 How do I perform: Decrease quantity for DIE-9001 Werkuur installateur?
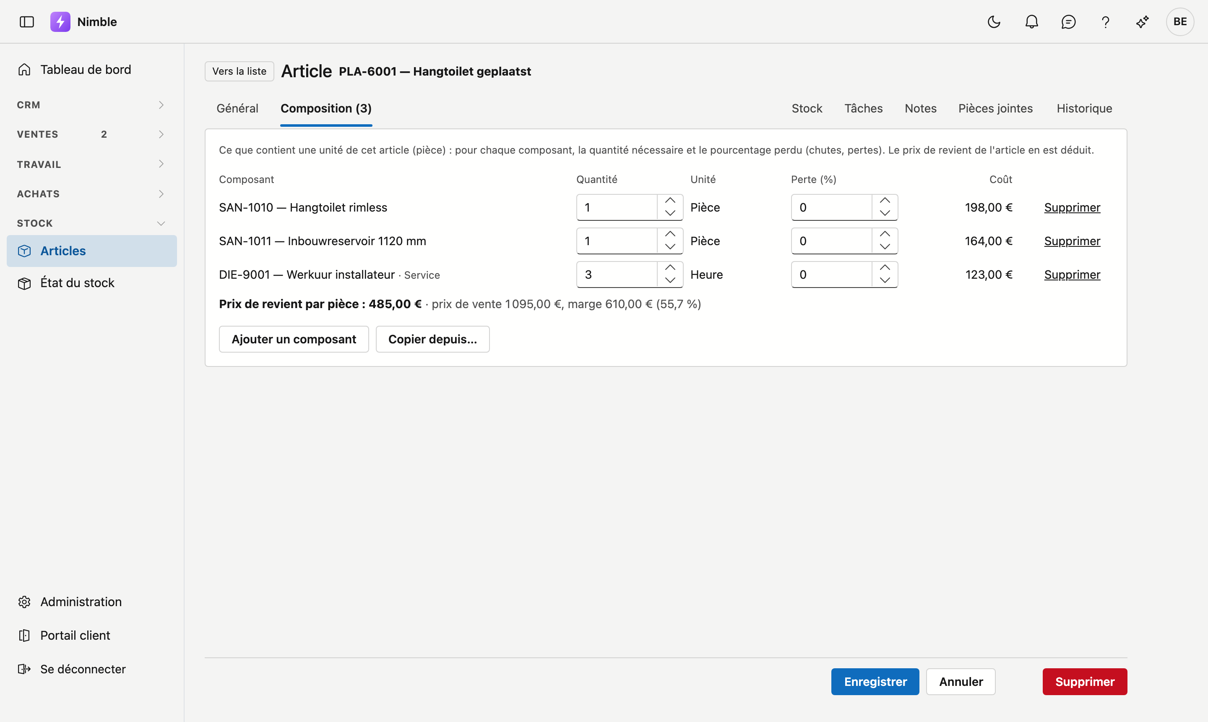point(670,280)
